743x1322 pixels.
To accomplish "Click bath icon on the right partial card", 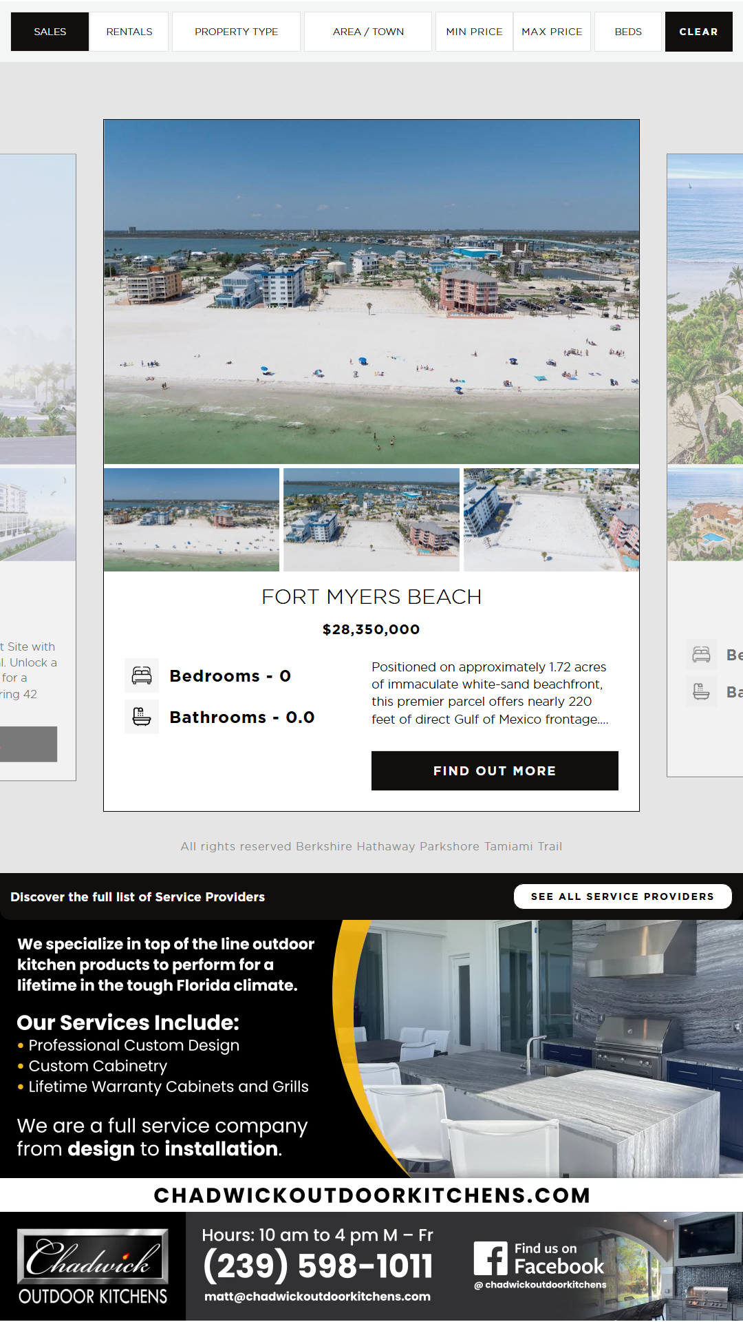I will click(701, 691).
